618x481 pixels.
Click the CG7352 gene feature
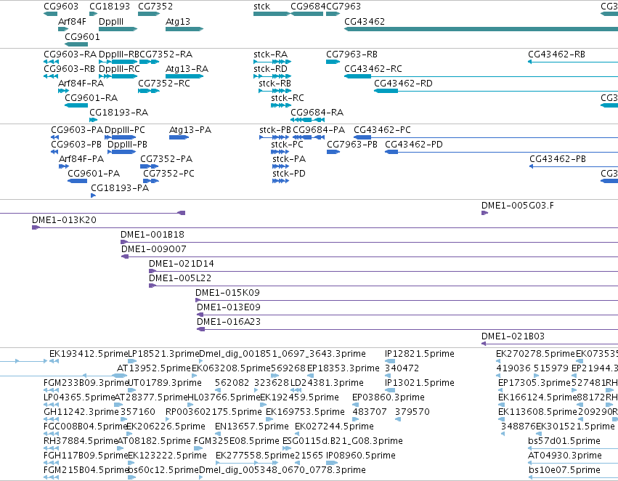click(149, 14)
